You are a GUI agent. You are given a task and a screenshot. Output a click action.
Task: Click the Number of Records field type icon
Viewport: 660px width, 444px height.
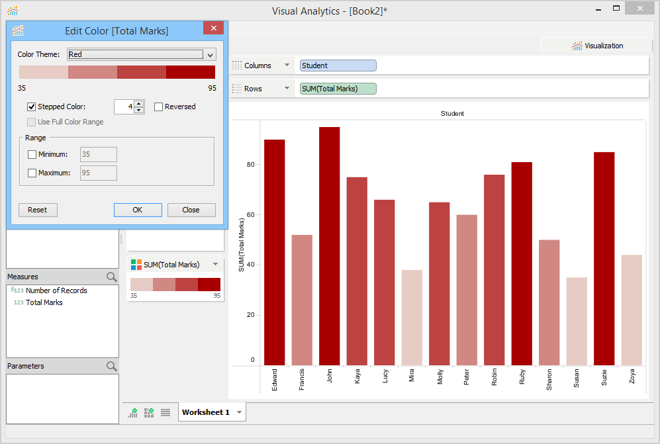[x=17, y=290]
